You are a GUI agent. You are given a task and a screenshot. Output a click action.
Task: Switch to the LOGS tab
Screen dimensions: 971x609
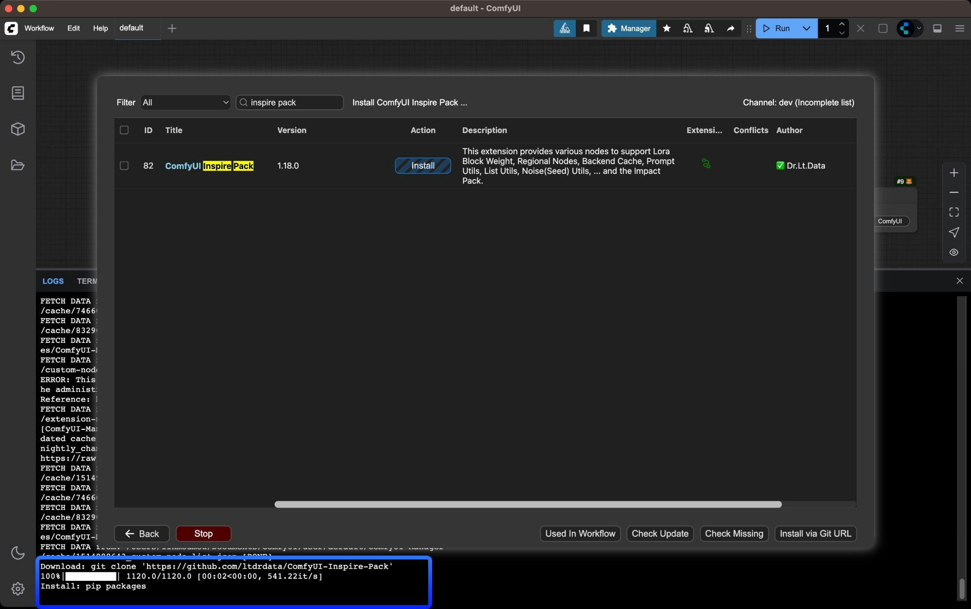[x=52, y=281]
